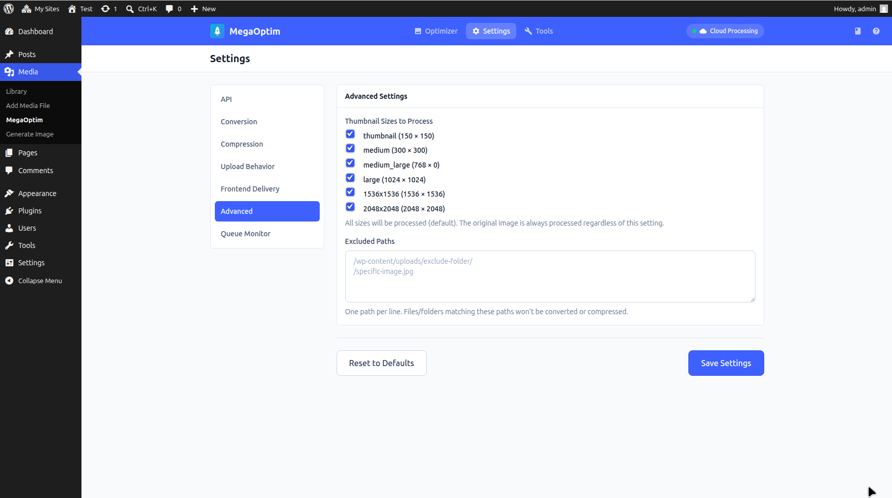The width and height of the screenshot is (892, 498).
Task: Click the MegaOptim help question mark icon
Action: [x=876, y=31]
